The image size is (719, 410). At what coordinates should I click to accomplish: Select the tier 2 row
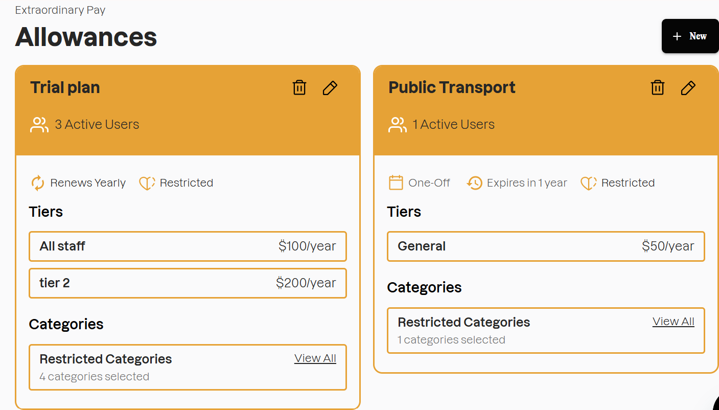coord(188,283)
